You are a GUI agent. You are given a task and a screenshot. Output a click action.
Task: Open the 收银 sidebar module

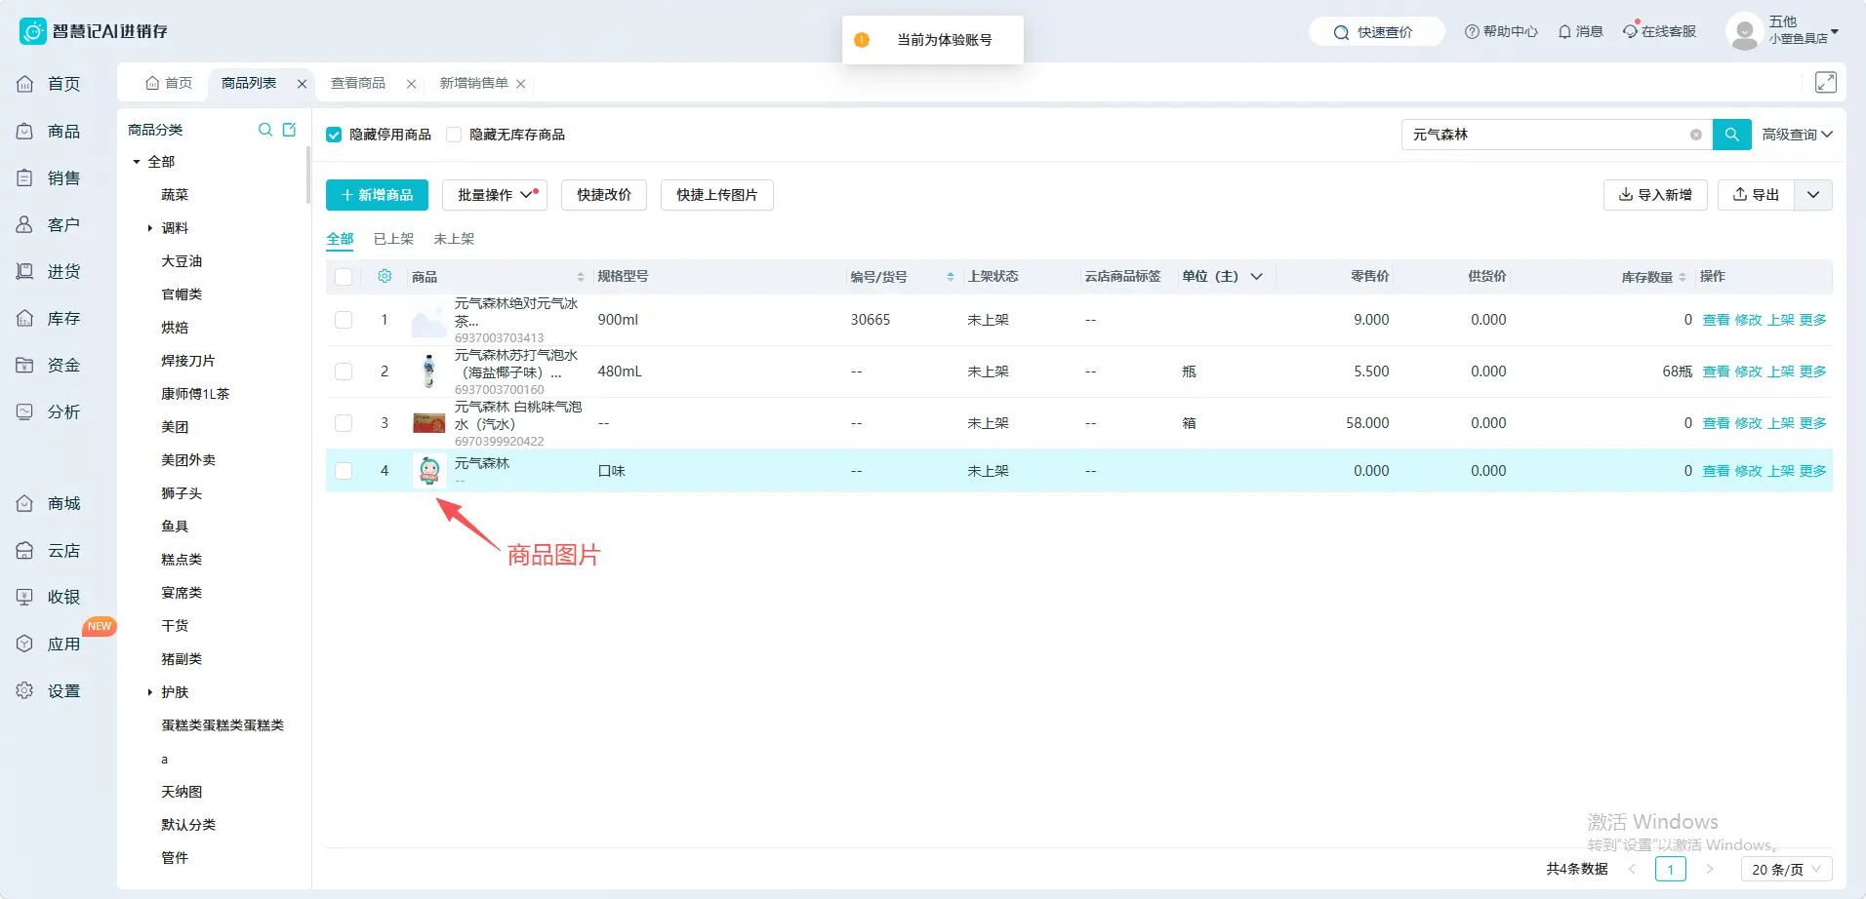click(49, 597)
